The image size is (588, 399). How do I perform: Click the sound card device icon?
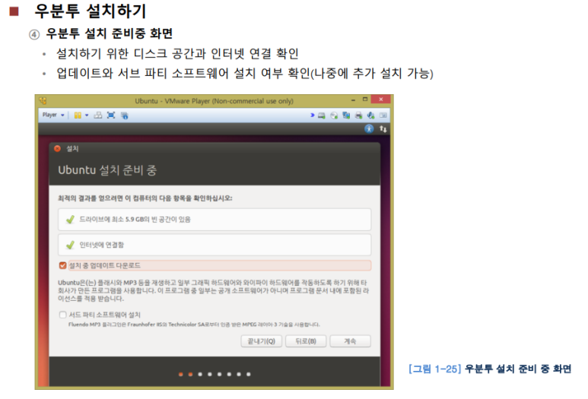[x=371, y=116]
